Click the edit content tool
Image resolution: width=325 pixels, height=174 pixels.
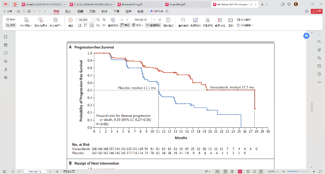pos(195,22)
